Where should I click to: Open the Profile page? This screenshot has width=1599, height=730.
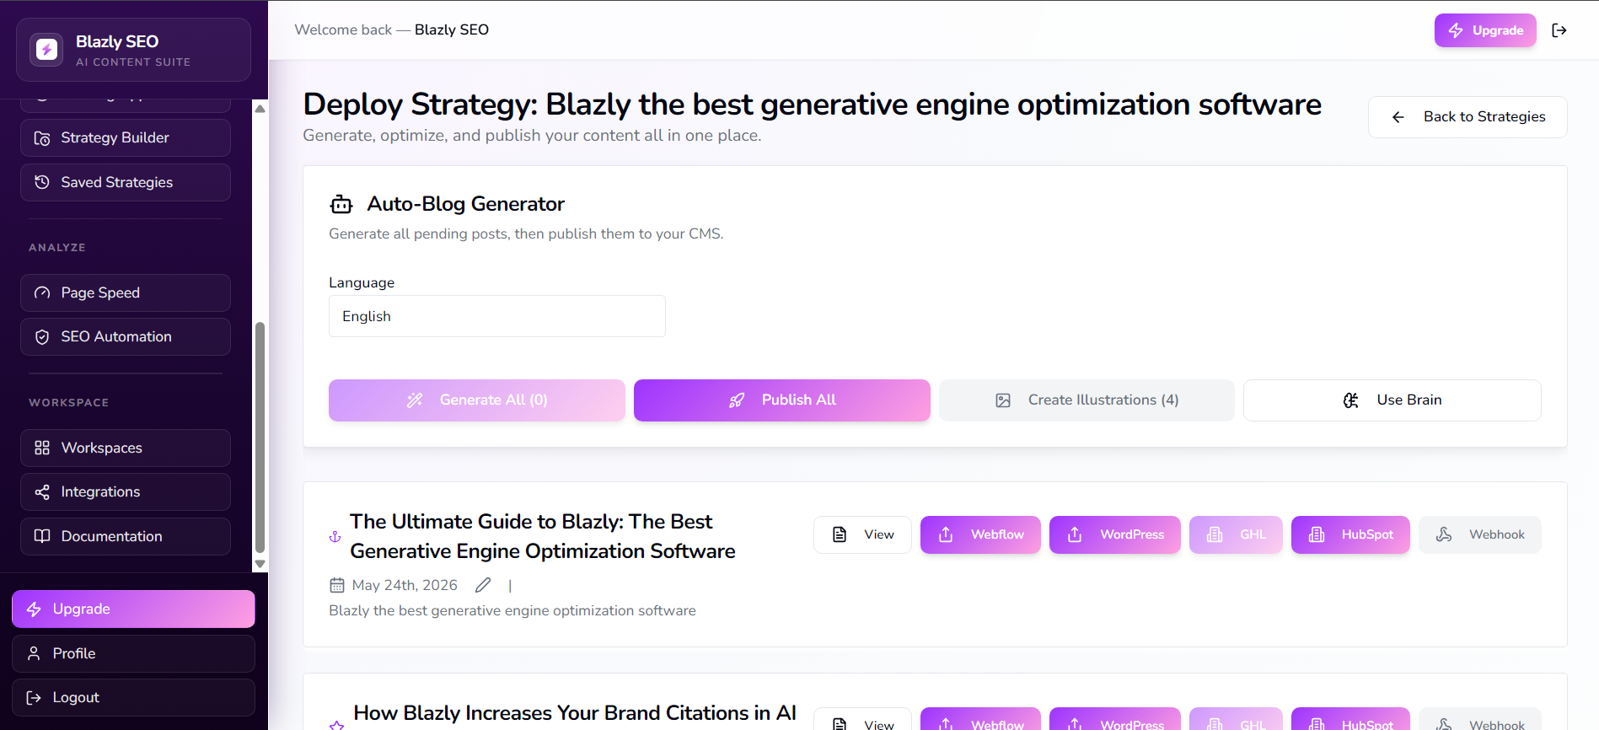point(133,653)
